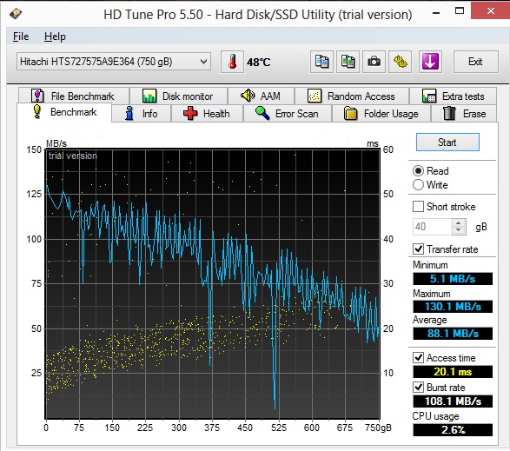
Task: Decrease short stroke value with down arrow
Action: [458, 230]
